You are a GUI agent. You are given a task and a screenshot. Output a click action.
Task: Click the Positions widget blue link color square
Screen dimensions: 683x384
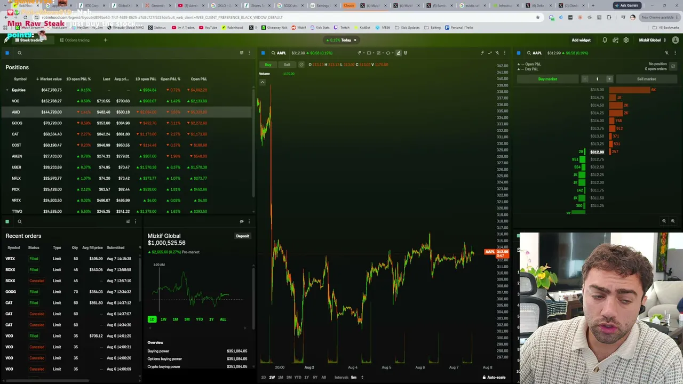click(x=7, y=53)
